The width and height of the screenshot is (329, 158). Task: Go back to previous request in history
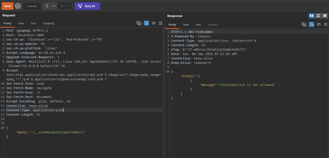[x=47, y=6]
